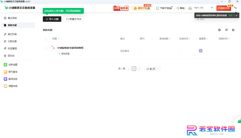Expand the storage 0M/1.18G dropdown arrow
This screenshot has height=138, width=241.
[212, 8]
